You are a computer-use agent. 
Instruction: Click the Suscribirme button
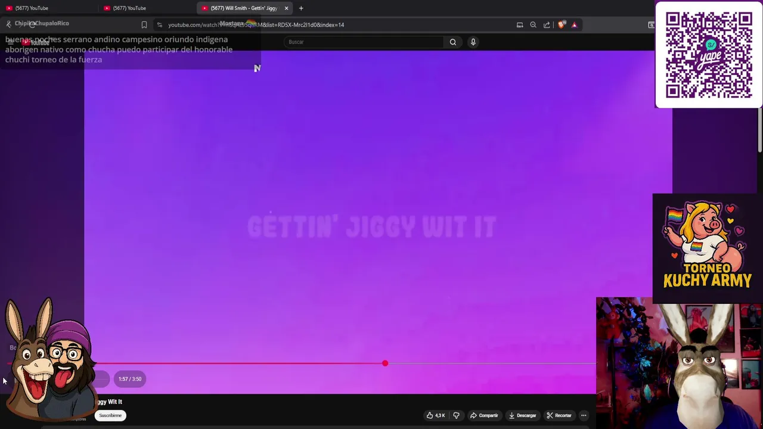[x=110, y=415]
